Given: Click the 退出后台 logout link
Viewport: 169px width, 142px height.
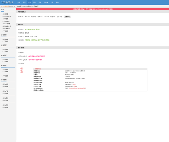Looking at the screenshot, I should pos(30,6).
